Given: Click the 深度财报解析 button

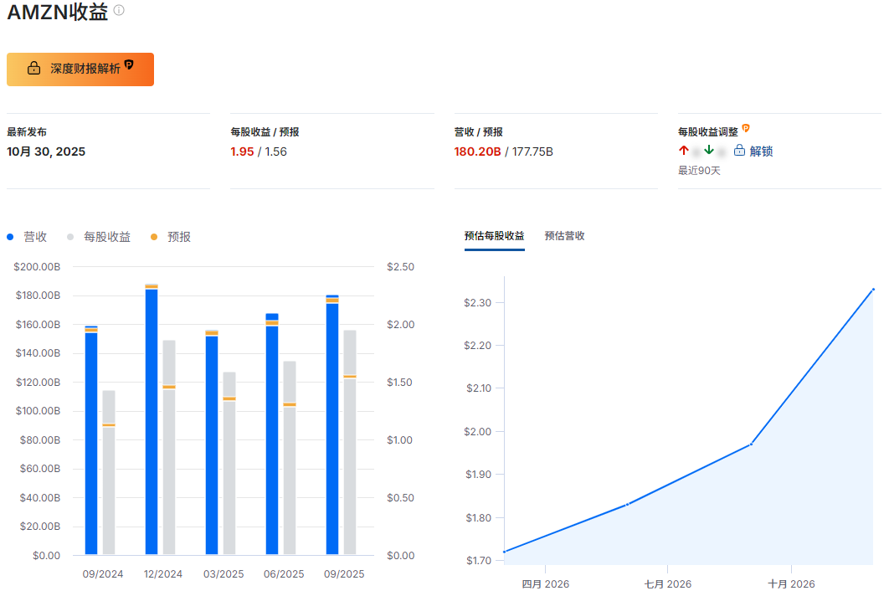Looking at the screenshot, I should (x=80, y=69).
